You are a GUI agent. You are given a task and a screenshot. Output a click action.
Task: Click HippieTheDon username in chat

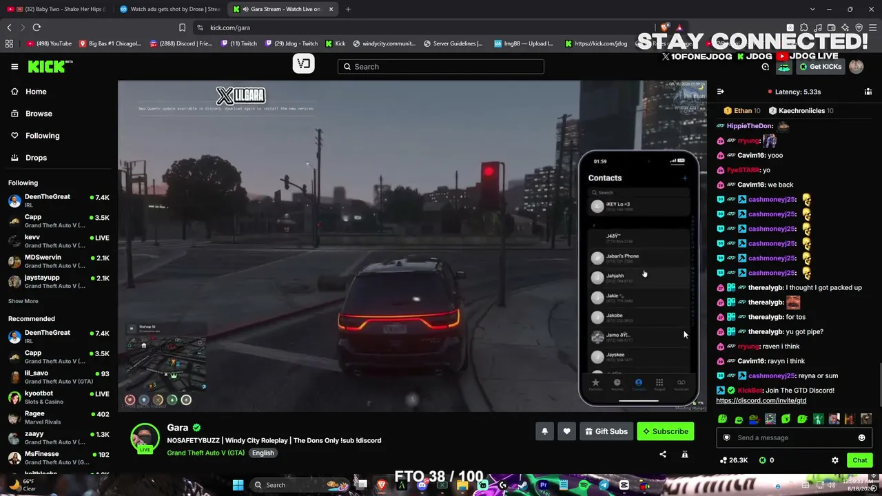tap(750, 126)
